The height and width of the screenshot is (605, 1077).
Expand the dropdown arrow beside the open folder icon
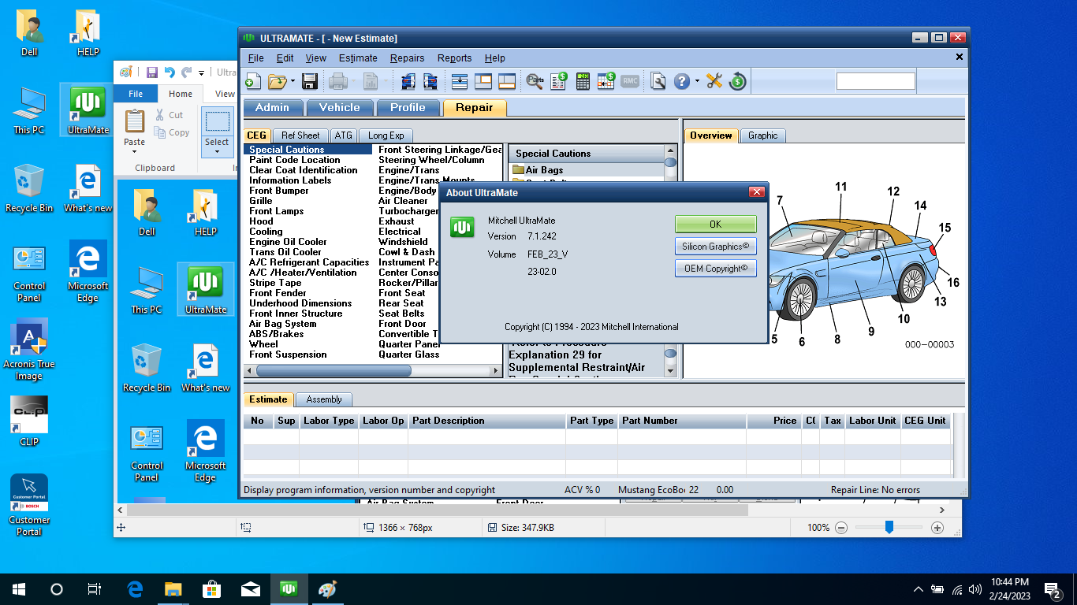click(293, 81)
